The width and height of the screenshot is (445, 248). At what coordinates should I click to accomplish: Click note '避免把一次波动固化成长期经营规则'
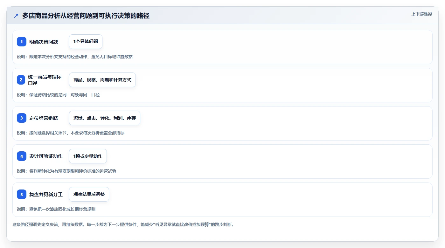(x=62, y=209)
